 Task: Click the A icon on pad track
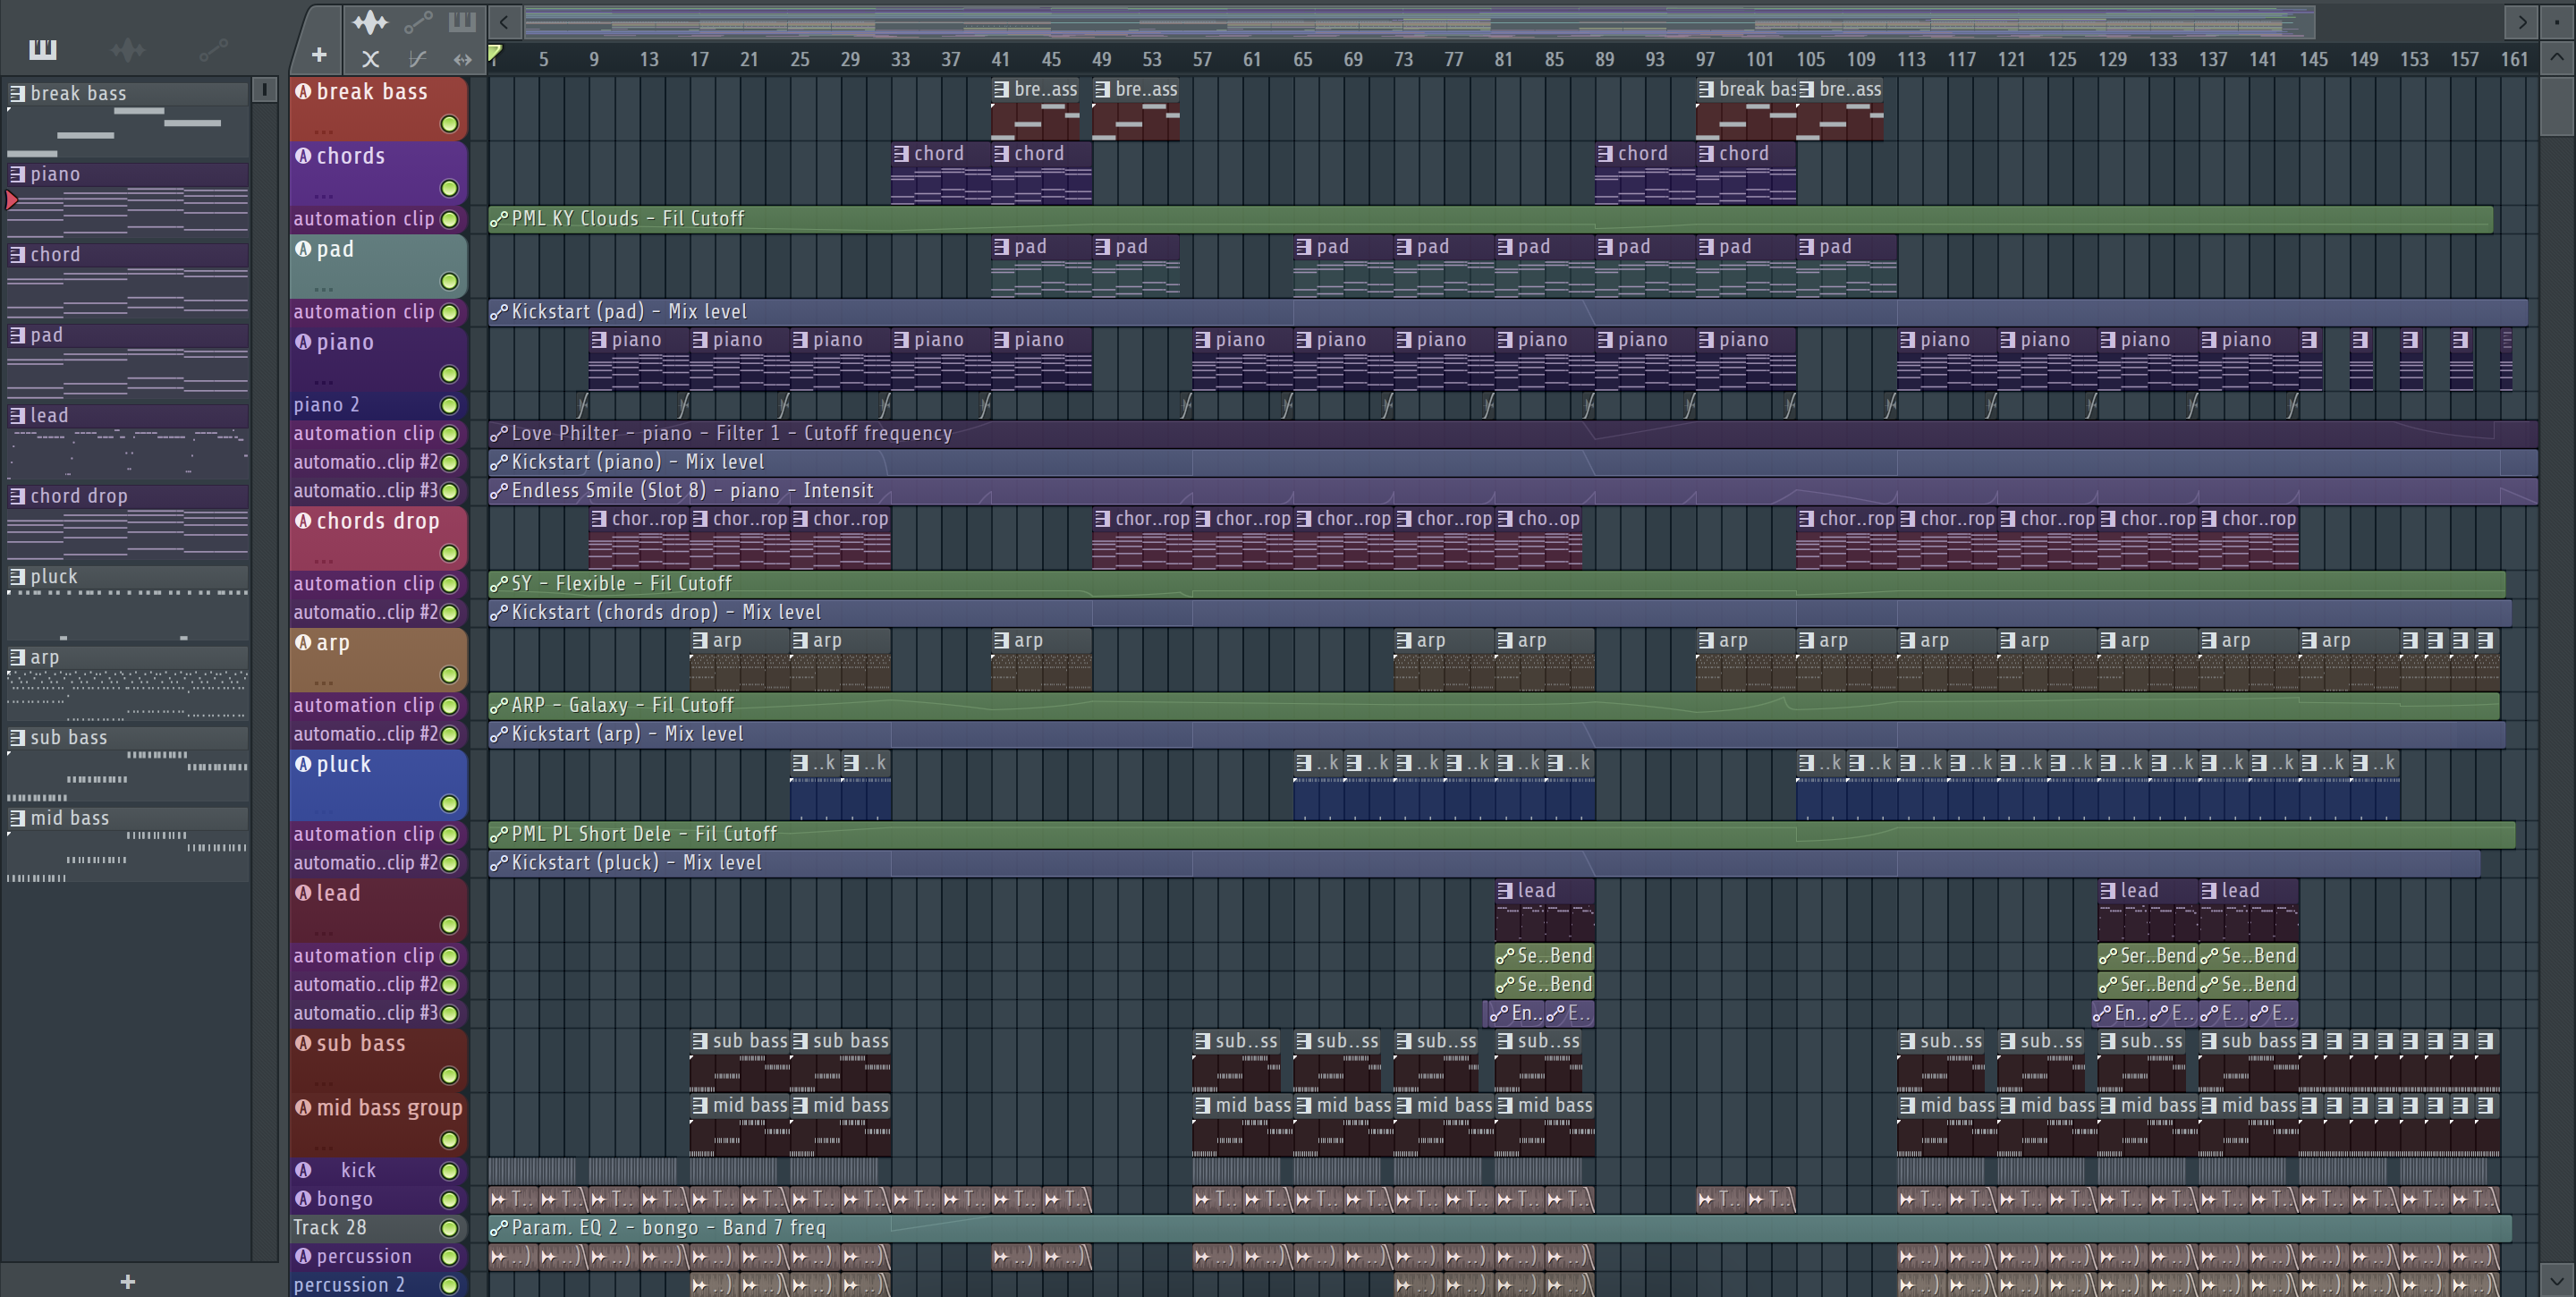(303, 248)
